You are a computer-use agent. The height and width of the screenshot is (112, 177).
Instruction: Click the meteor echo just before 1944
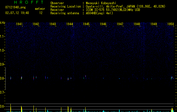[68, 79]
